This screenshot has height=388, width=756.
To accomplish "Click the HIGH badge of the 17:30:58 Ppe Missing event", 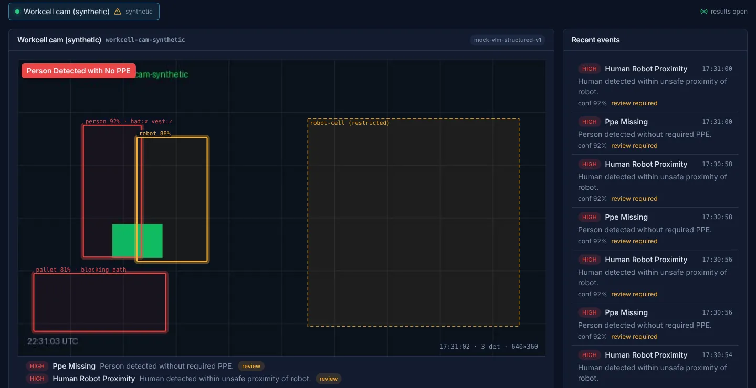I will pyautogui.click(x=589, y=217).
